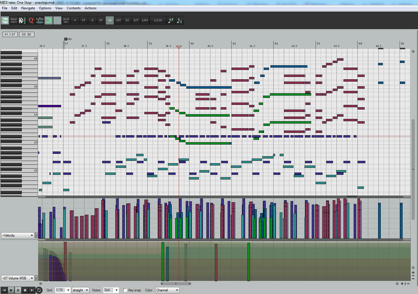Click the edit cursor marker on the timeline
The height and width of the screenshot is (294, 418).
[x=179, y=47]
